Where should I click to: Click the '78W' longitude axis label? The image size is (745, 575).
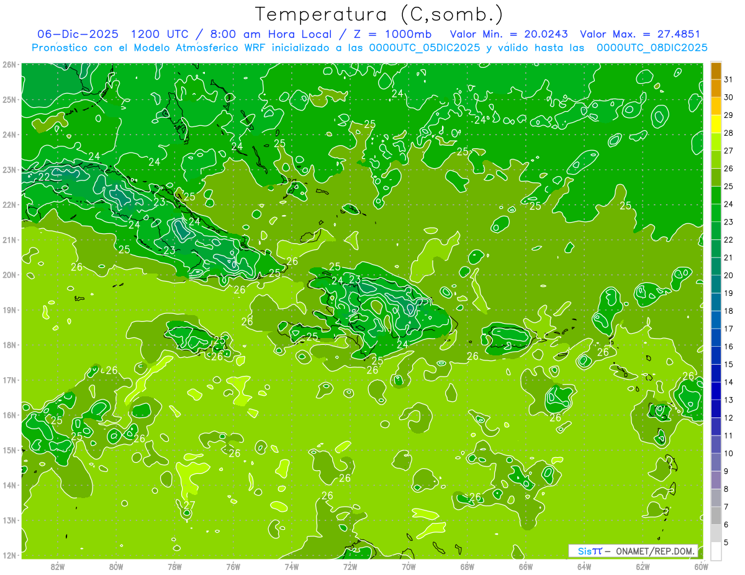174,566
